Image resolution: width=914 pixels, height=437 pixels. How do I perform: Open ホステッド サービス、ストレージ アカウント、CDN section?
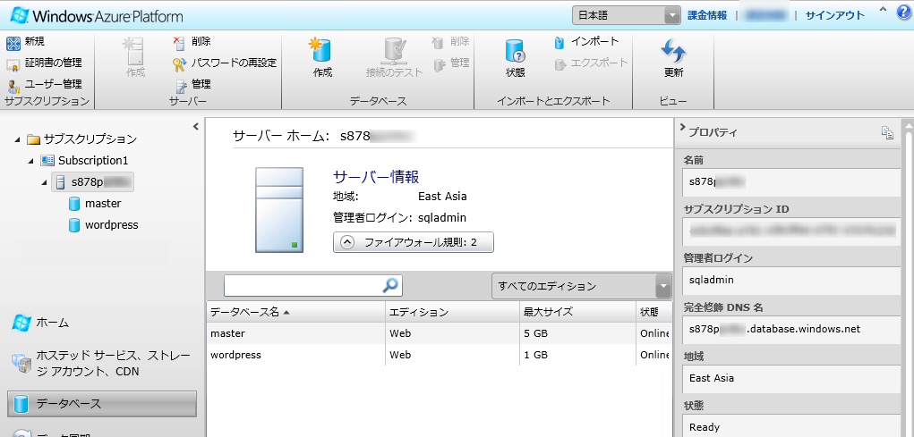(102, 363)
